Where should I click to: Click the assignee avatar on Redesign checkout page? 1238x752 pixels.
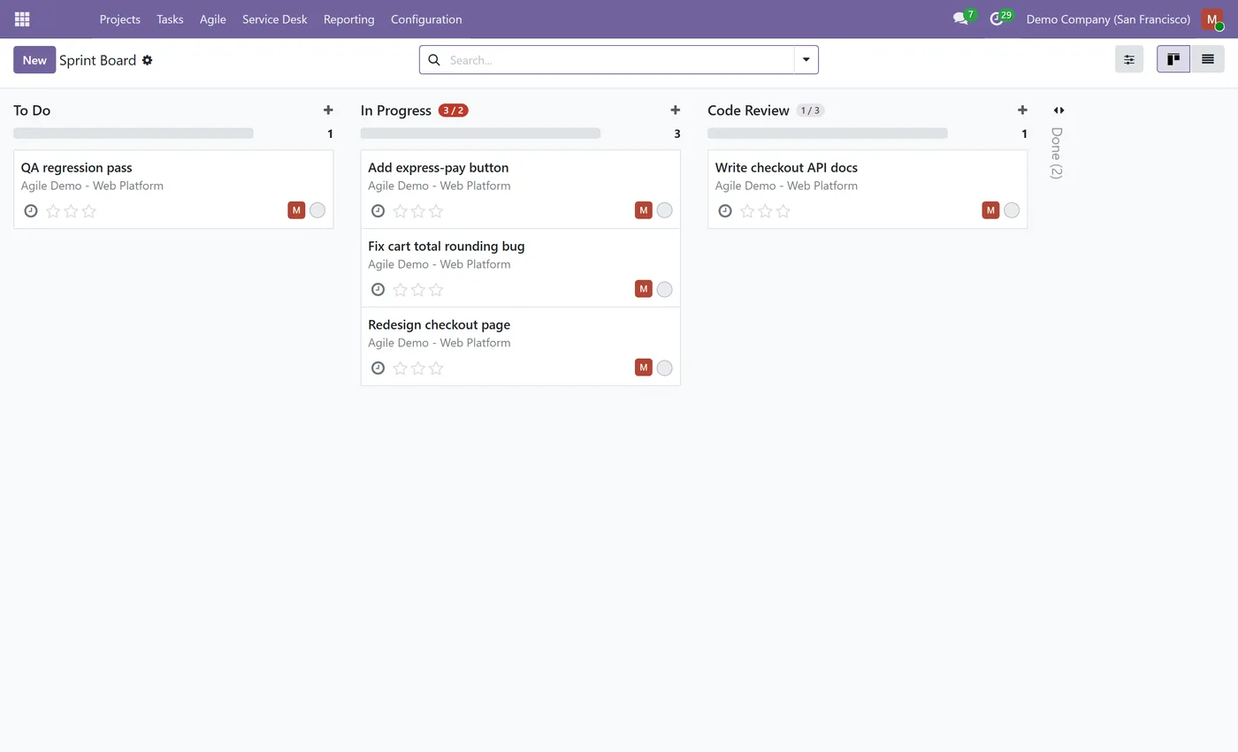(x=644, y=368)
